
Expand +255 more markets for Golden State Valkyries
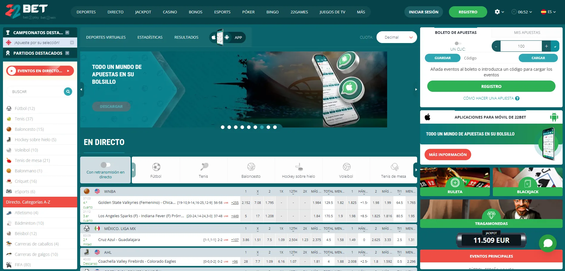pyautogui.click(x=235, y=203)
